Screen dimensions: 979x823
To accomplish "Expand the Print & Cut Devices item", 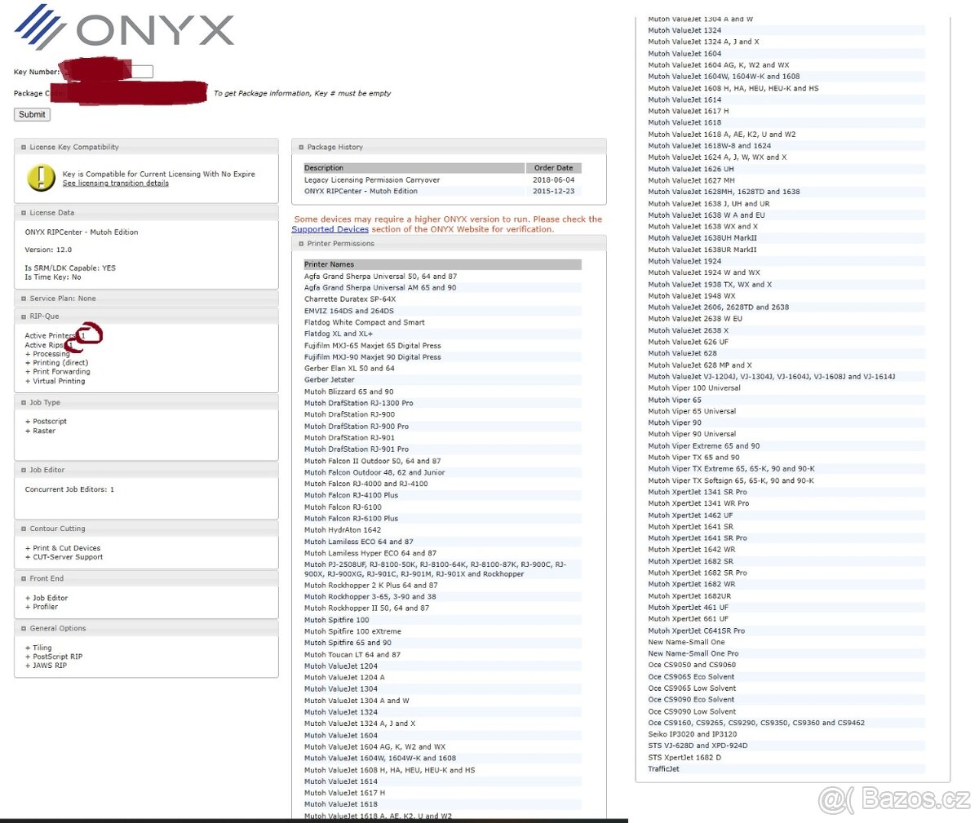I will [63, 548].
